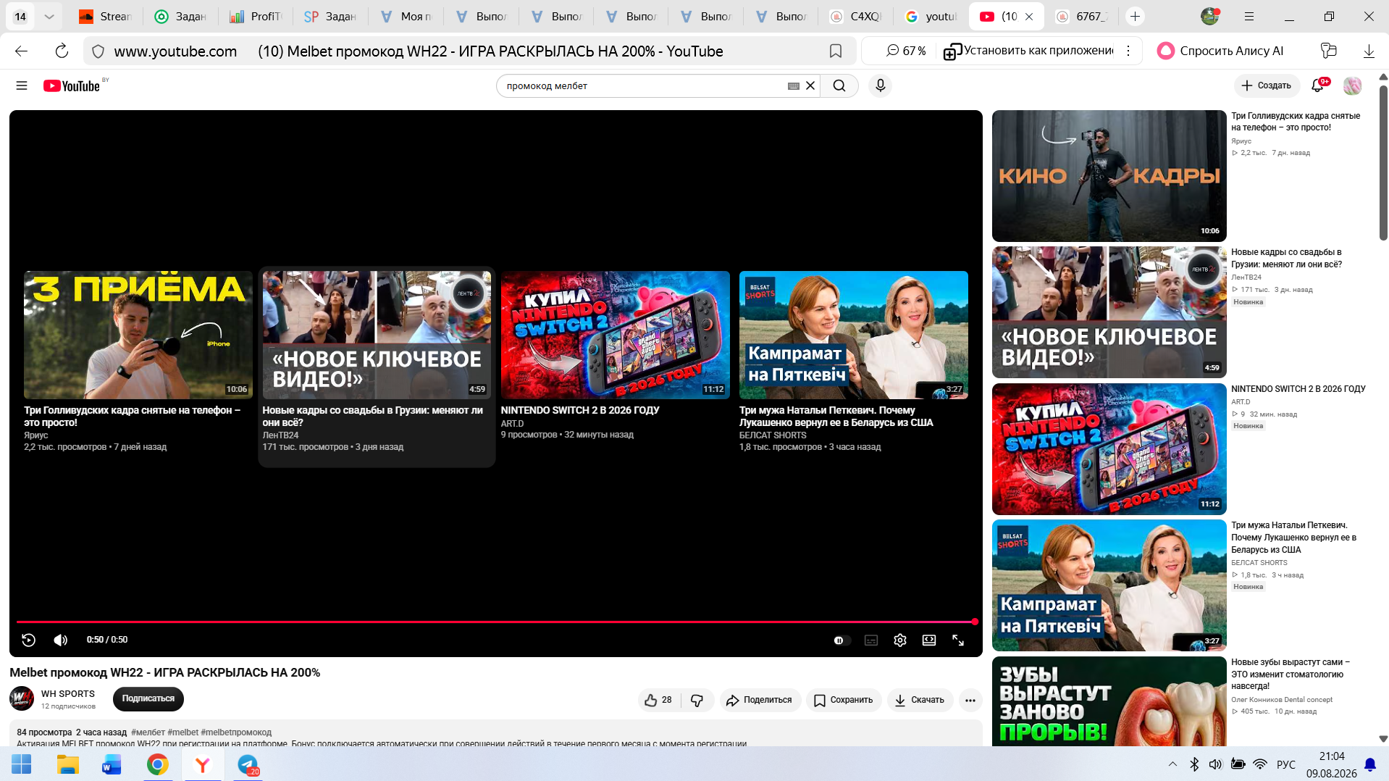
Task: Mute the video volume
Action: point(61,640)
